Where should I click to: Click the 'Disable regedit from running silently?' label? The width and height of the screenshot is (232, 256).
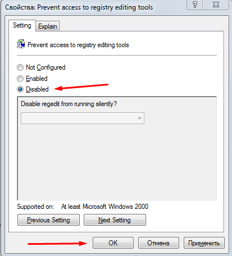tap(69, 104)
